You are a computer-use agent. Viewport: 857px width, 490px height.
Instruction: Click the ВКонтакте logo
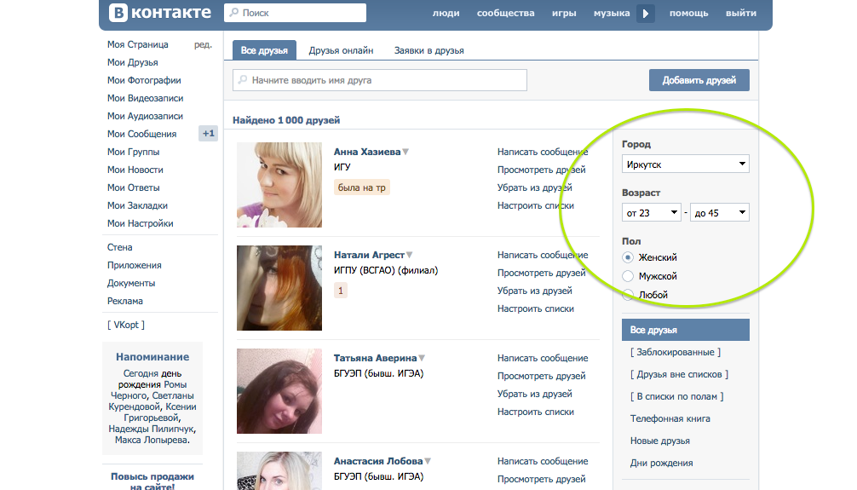coord(159,13)
